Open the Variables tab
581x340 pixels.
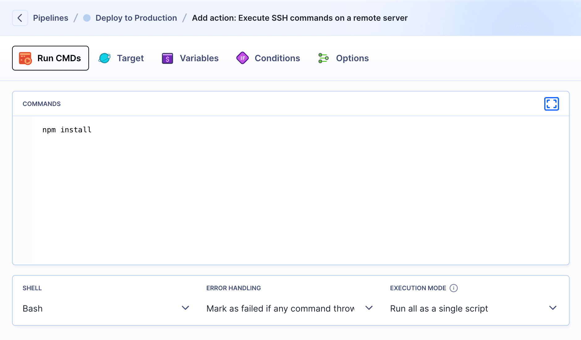199,58
